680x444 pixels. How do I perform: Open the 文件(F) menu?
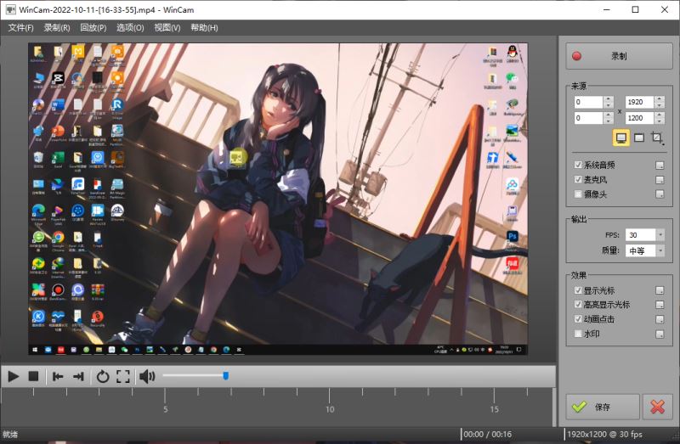click(20, 28)
